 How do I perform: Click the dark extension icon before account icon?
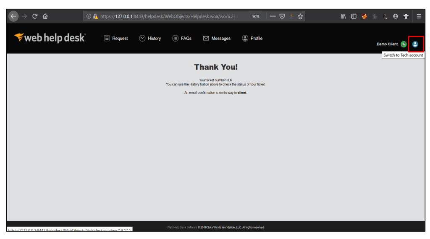385,16
